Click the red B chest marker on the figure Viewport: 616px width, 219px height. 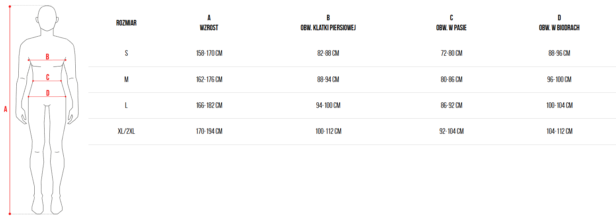click(x=47, y=57)
